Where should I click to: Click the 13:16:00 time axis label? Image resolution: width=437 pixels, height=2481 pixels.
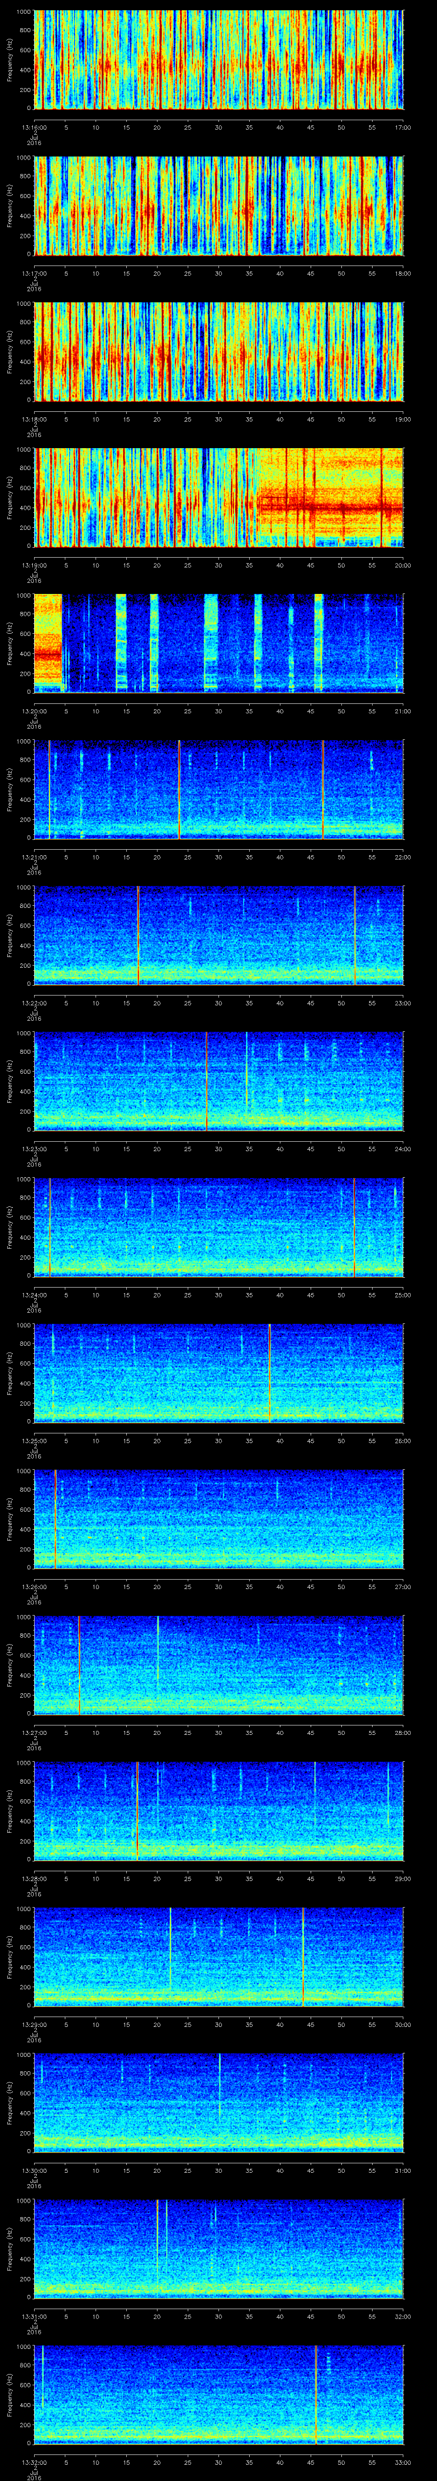click(x=34, y=127)
